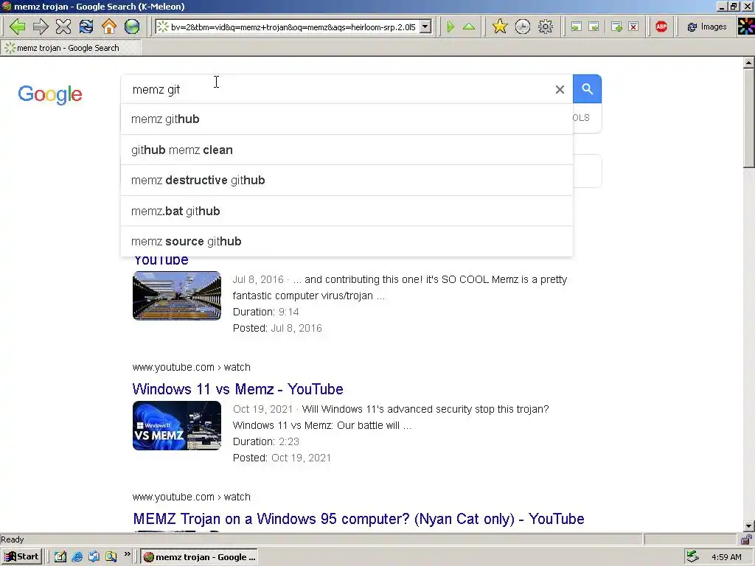
Task: Click the first "www.youtube.com › watch" breadcrumb text
Action: (191, 367)
